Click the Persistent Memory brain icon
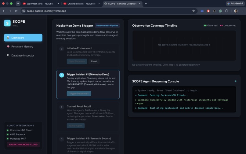The height and width of the screenshot is (154, 246). click(8, 46)
